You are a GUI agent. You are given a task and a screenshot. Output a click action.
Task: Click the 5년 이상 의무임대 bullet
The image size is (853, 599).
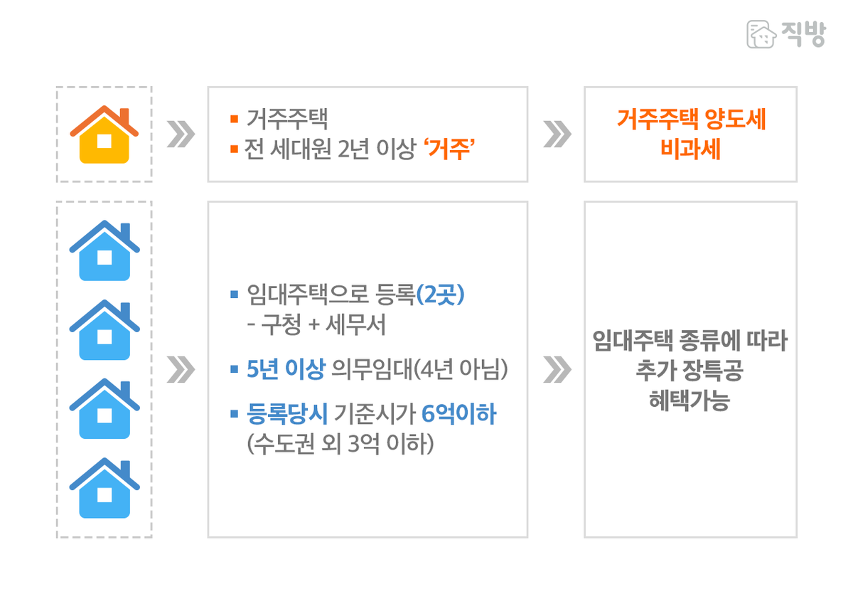click(369, 369)
